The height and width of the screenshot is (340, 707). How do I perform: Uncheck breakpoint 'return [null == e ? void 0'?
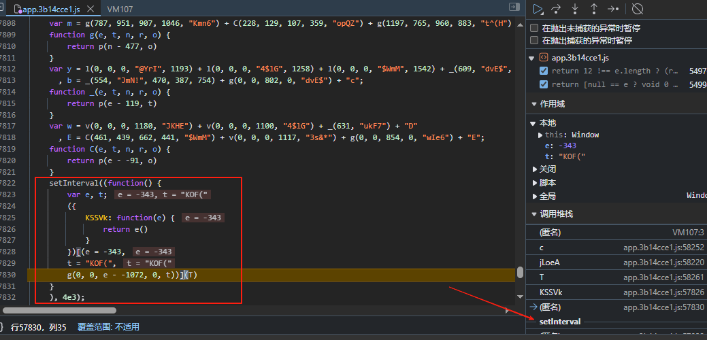[544, 85]
